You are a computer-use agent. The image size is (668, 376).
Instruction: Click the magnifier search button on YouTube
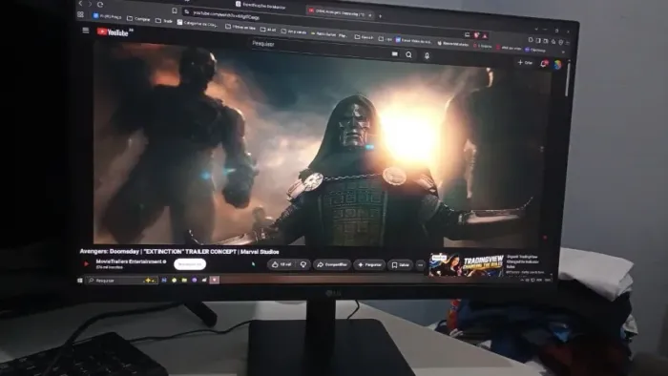[x=408, y=54]
